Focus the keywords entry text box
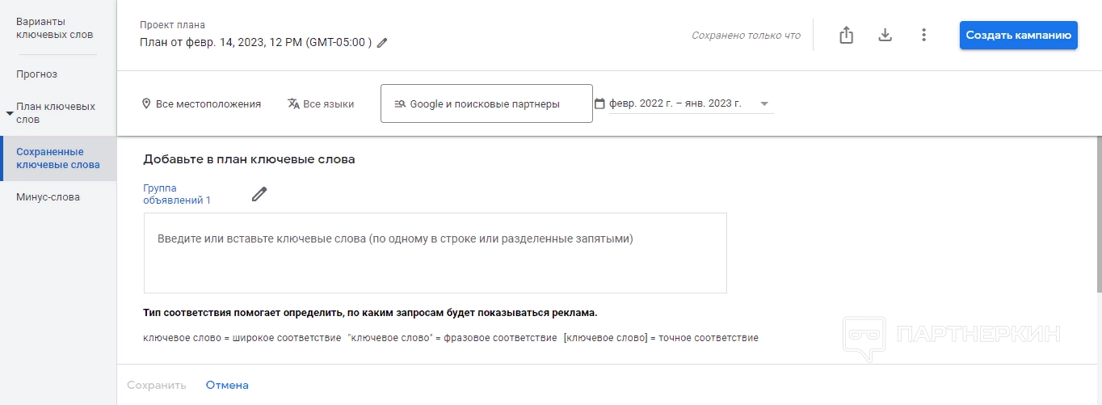 [435, 253]
